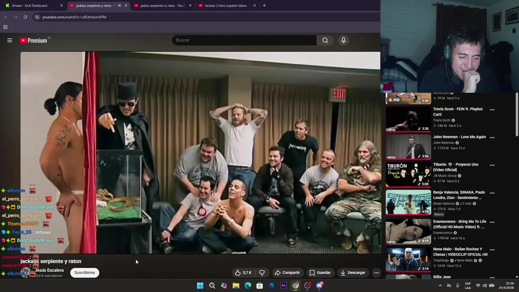Open the Jesús Escalera channel link
The image size is (519, 292).
(49, 270)
